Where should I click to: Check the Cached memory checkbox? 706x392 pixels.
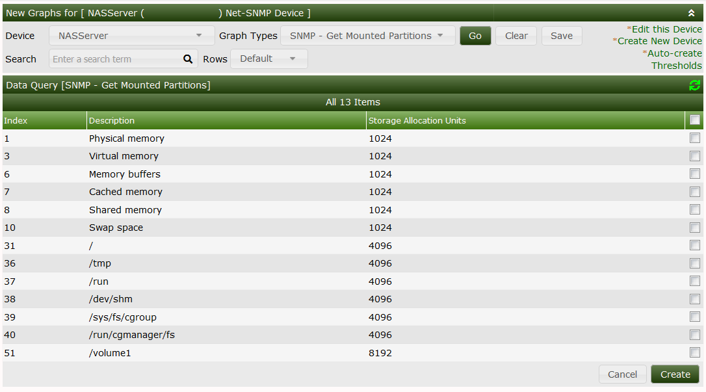695,192
